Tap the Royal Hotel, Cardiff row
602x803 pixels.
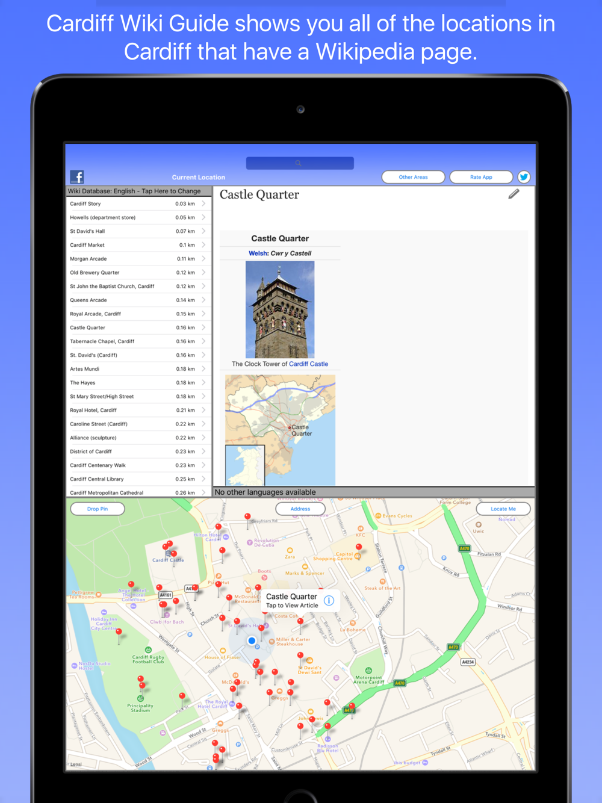click(138, 411)
